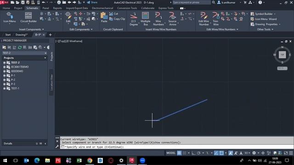
Task: Click the TOP face of the ViewCube
Action: [282, 55]
